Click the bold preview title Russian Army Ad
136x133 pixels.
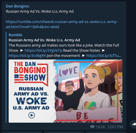(x=44, y=40)
